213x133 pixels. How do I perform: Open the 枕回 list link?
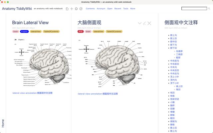point(172,93)
